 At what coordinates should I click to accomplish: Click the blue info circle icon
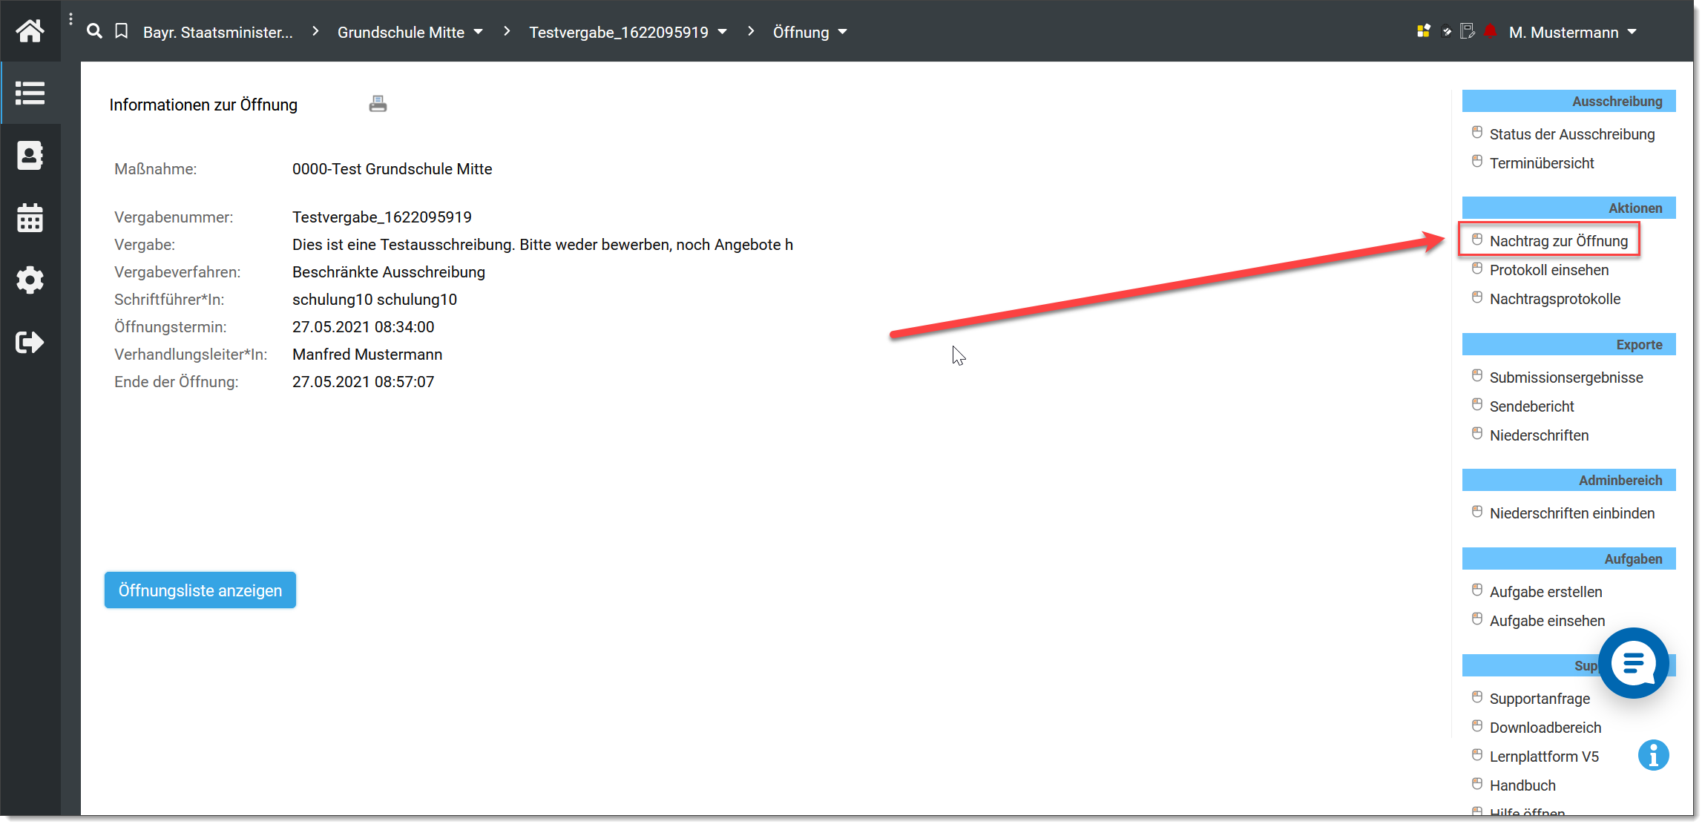(1653, 756)
